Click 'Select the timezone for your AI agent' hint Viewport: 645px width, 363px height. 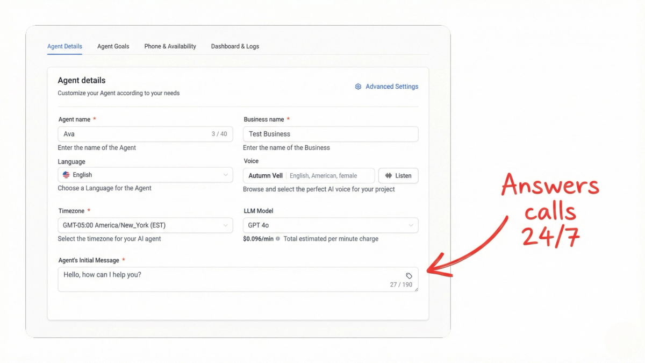tap(109, 239)
